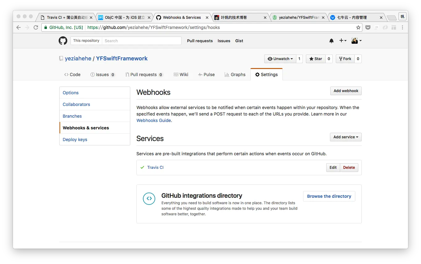Click the blue code brackets integrations directory icon
This screenshot has height=264, width=421.
coord(149,199)
